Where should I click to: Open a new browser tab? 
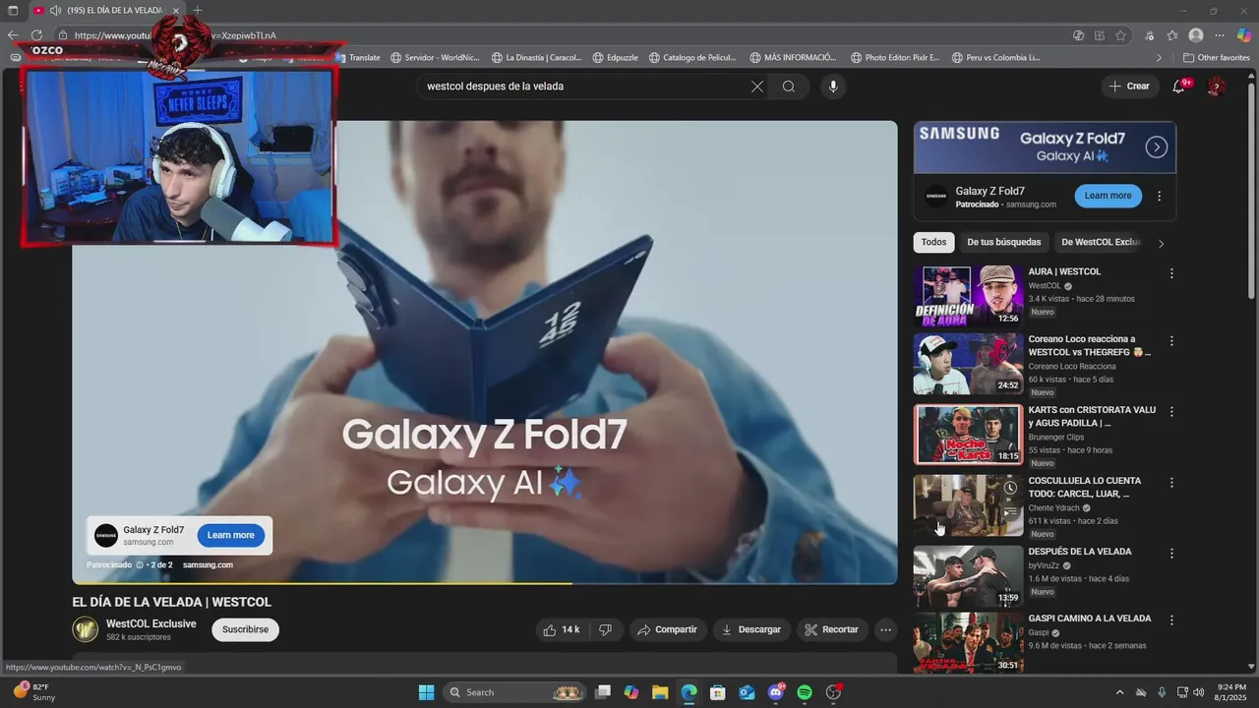pos(198,11)
